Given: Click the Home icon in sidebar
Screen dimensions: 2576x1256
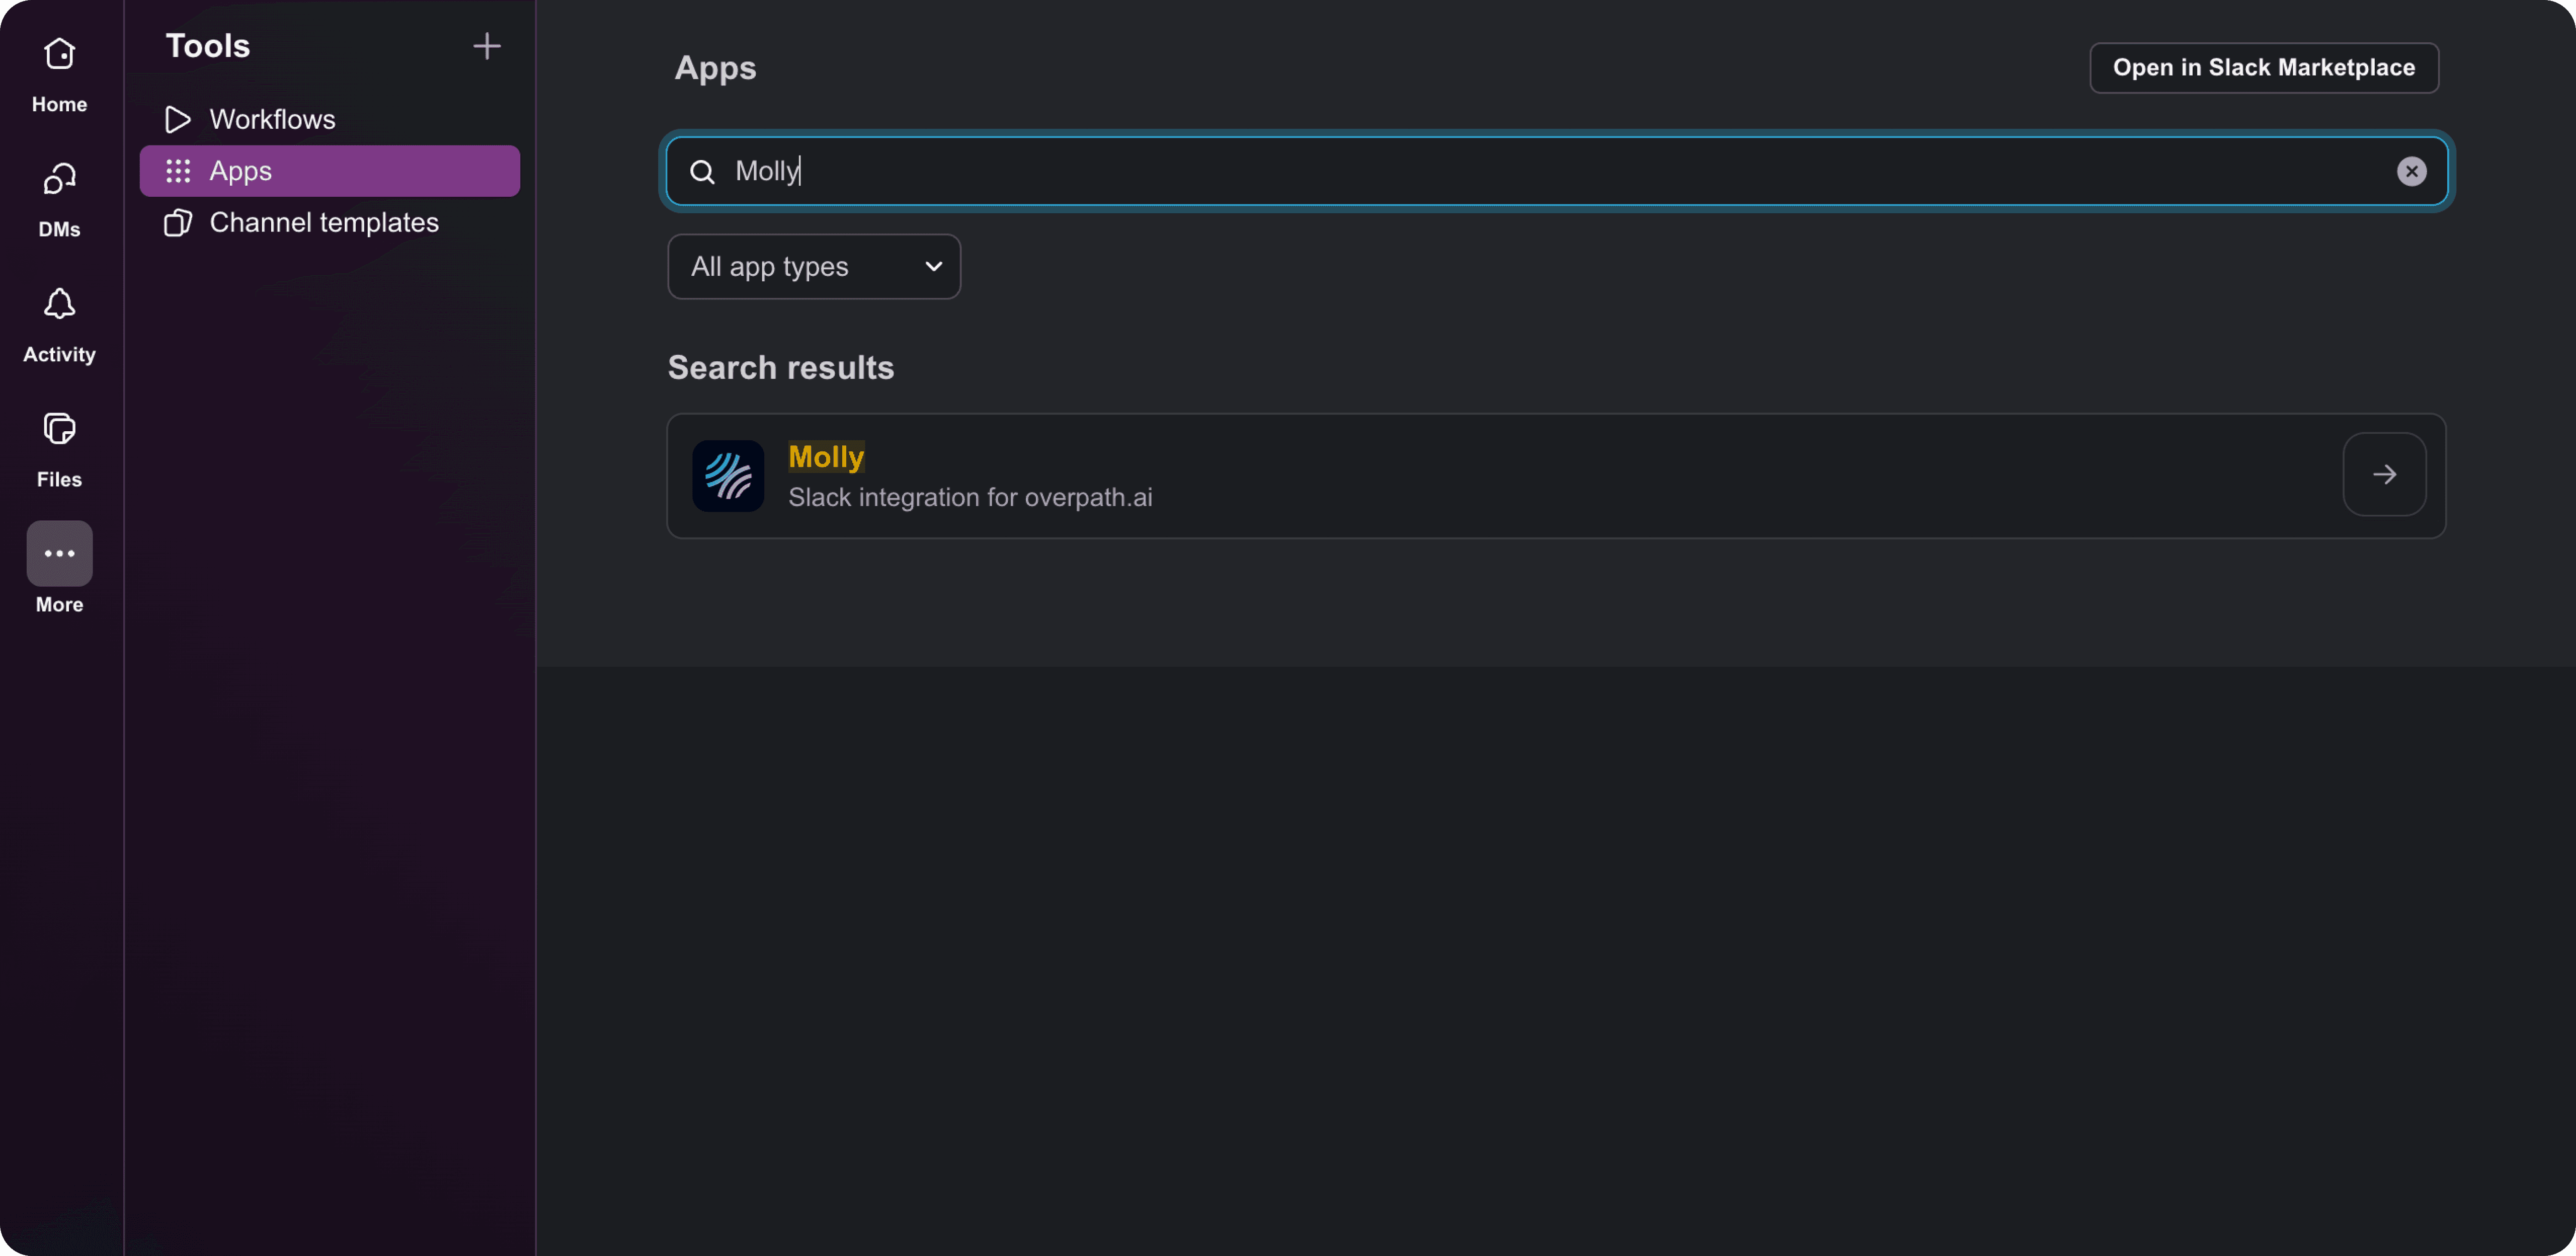Looking at the screenshot, I should click(59, 54).
